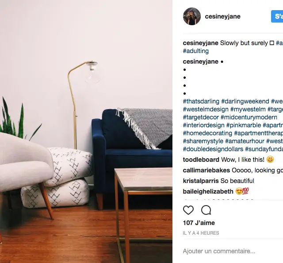
Task: Open the #adulting hashtag
Action: point(195,51)
